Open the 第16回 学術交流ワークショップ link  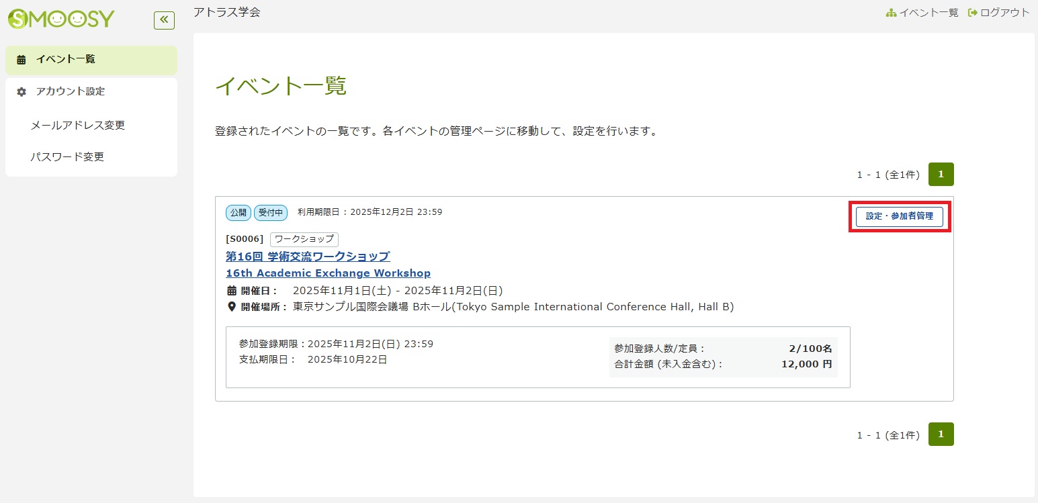[308, 257]
